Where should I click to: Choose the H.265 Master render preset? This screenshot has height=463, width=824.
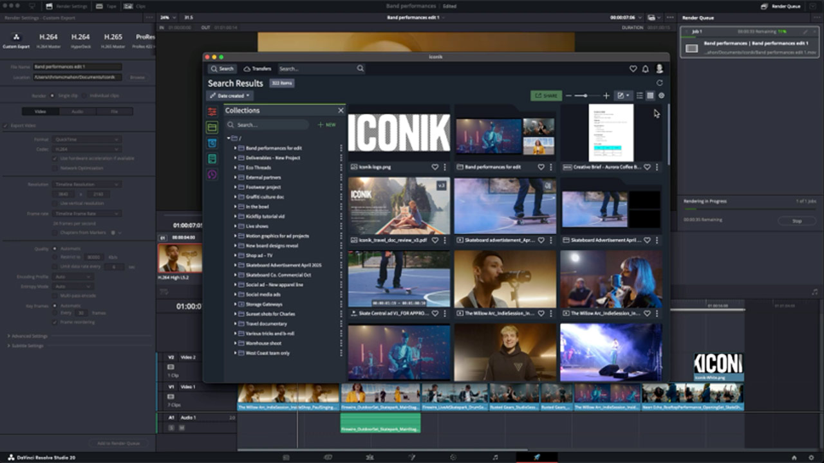point(113,41)
